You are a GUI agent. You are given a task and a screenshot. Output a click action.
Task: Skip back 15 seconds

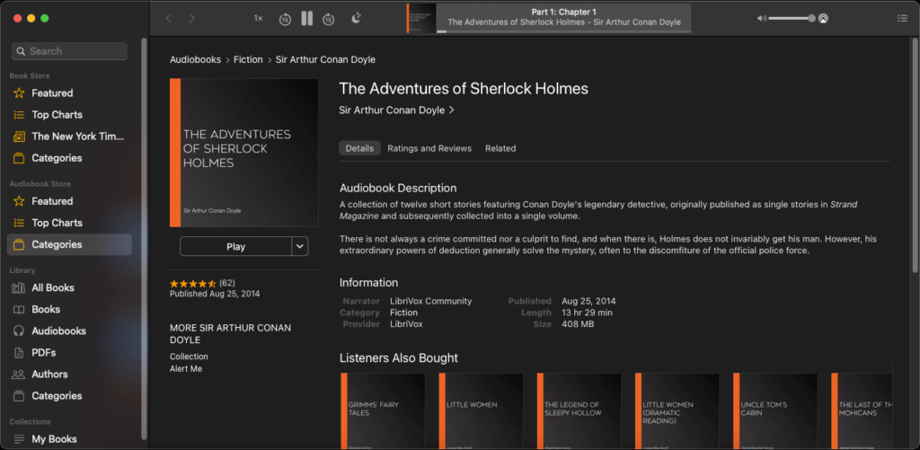coord(285,18)
